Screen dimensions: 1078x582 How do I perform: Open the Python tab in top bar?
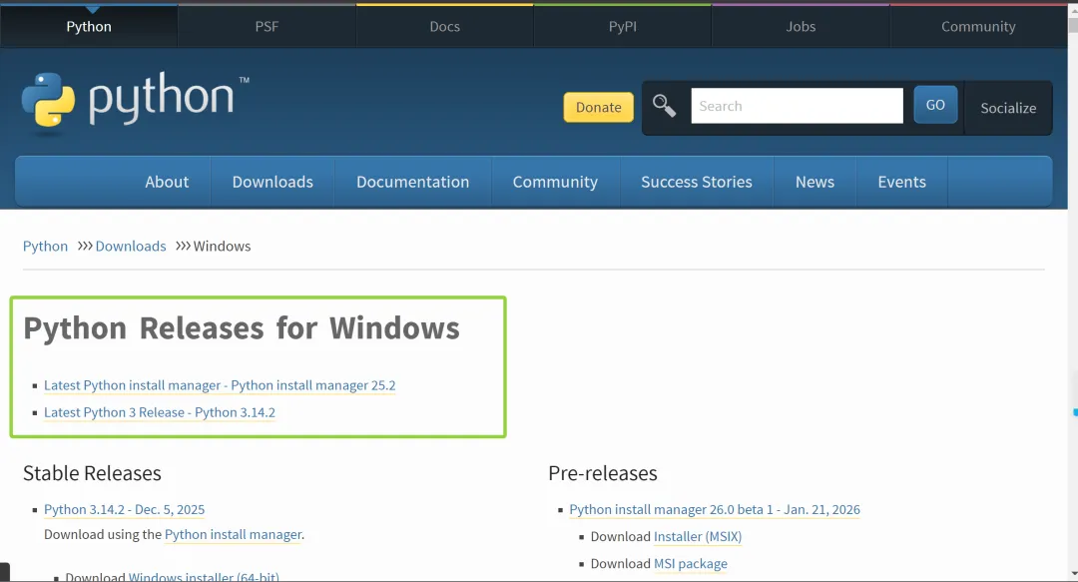click(89, 26)
